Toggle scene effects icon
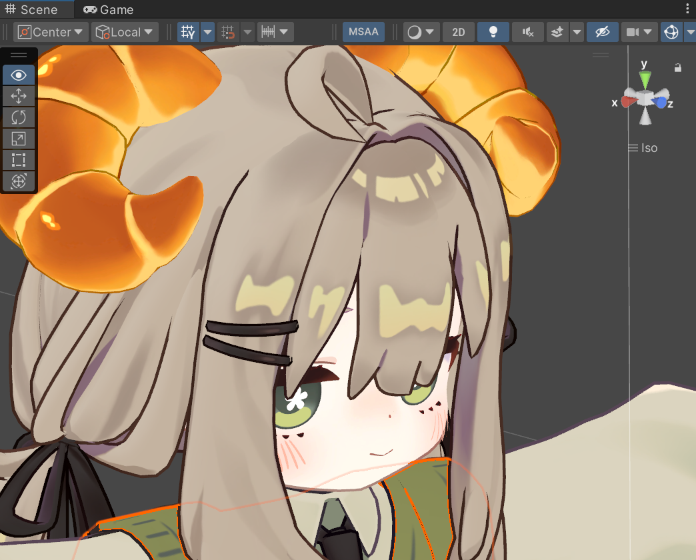The height and width of the screenshot is (560, 696). pyautogui.click(x=557, y=32)
